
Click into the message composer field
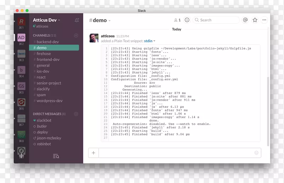pos(180,153)
